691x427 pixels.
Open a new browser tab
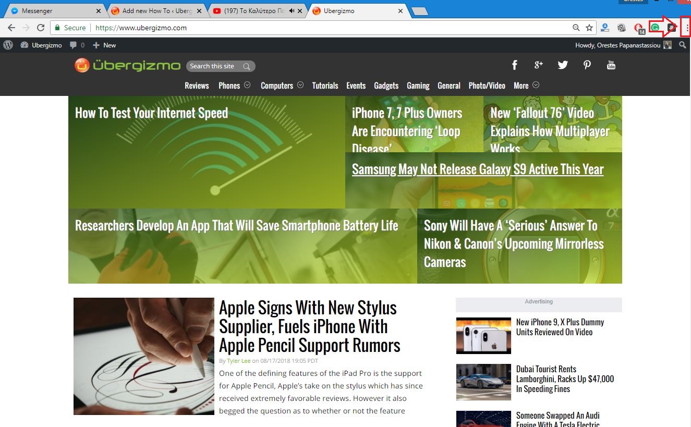[x=419, y=11]
